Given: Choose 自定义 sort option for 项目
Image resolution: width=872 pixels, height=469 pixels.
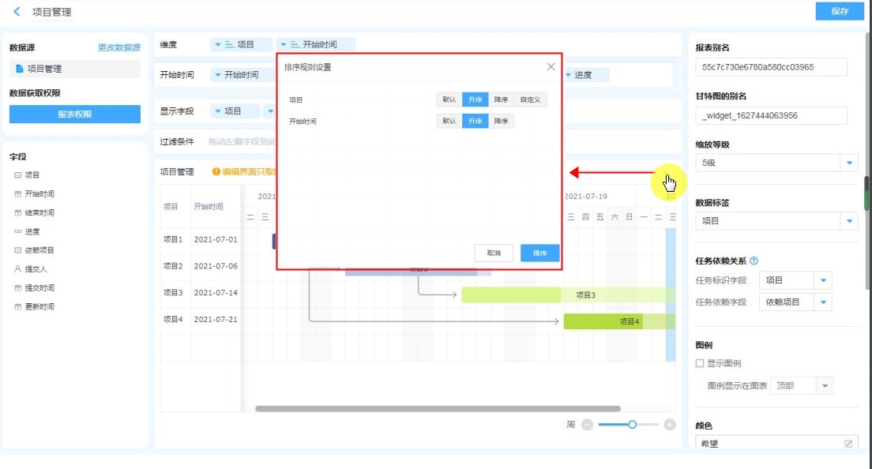Looking at the screenshot, I should [529, 100].
